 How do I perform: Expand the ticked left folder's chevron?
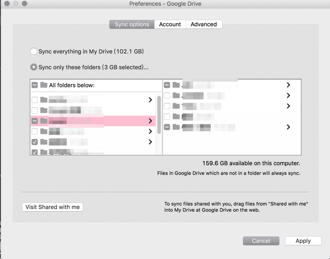coord(150,142)
